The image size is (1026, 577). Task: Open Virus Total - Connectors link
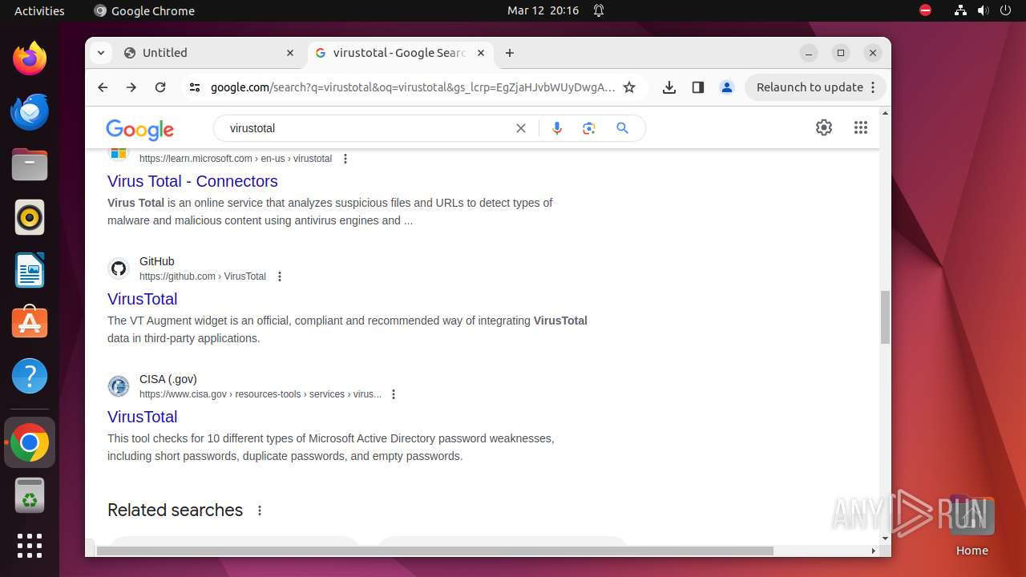[x=192, y=181]
